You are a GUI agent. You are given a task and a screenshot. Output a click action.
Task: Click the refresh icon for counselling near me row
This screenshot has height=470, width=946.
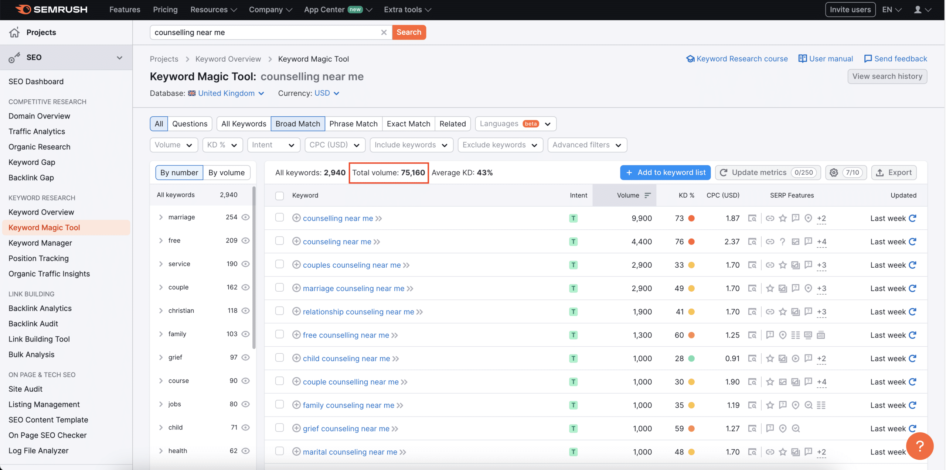912,218
